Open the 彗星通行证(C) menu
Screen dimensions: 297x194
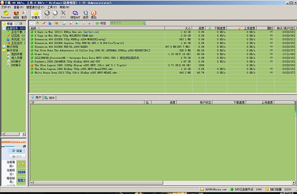pyautogui.click(x=35, y=7)
